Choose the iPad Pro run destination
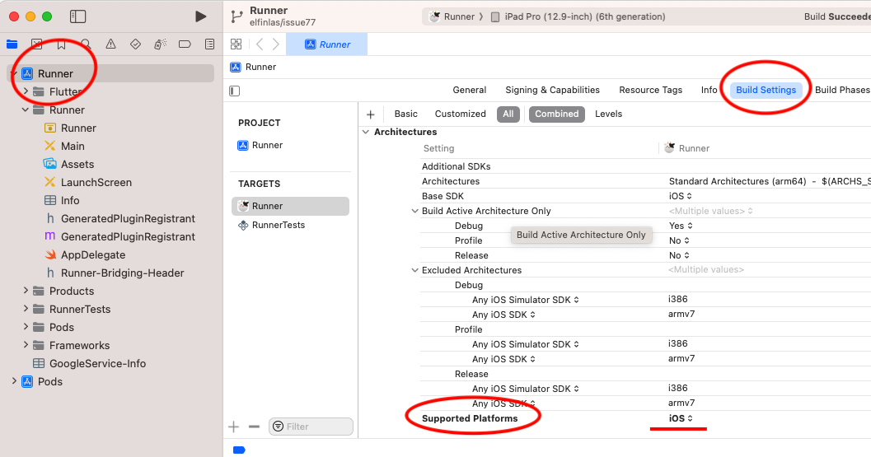Screen dimensions: 871x457 (578, 16)
